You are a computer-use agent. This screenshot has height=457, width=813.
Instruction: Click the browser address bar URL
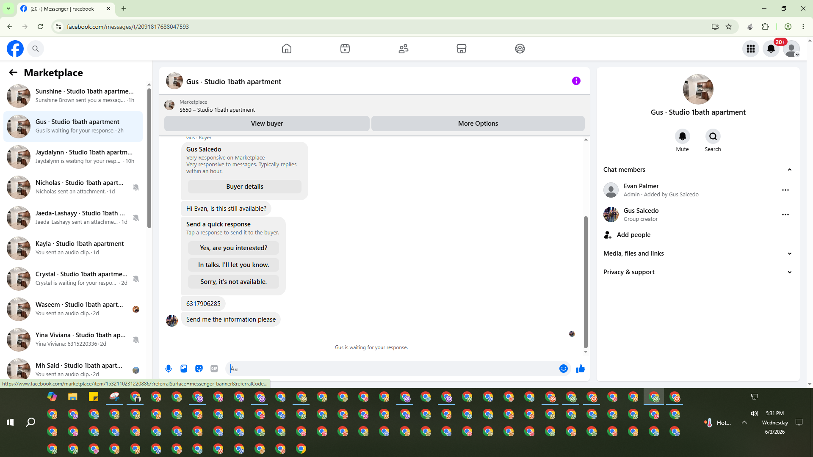click(x=128, y=27)
